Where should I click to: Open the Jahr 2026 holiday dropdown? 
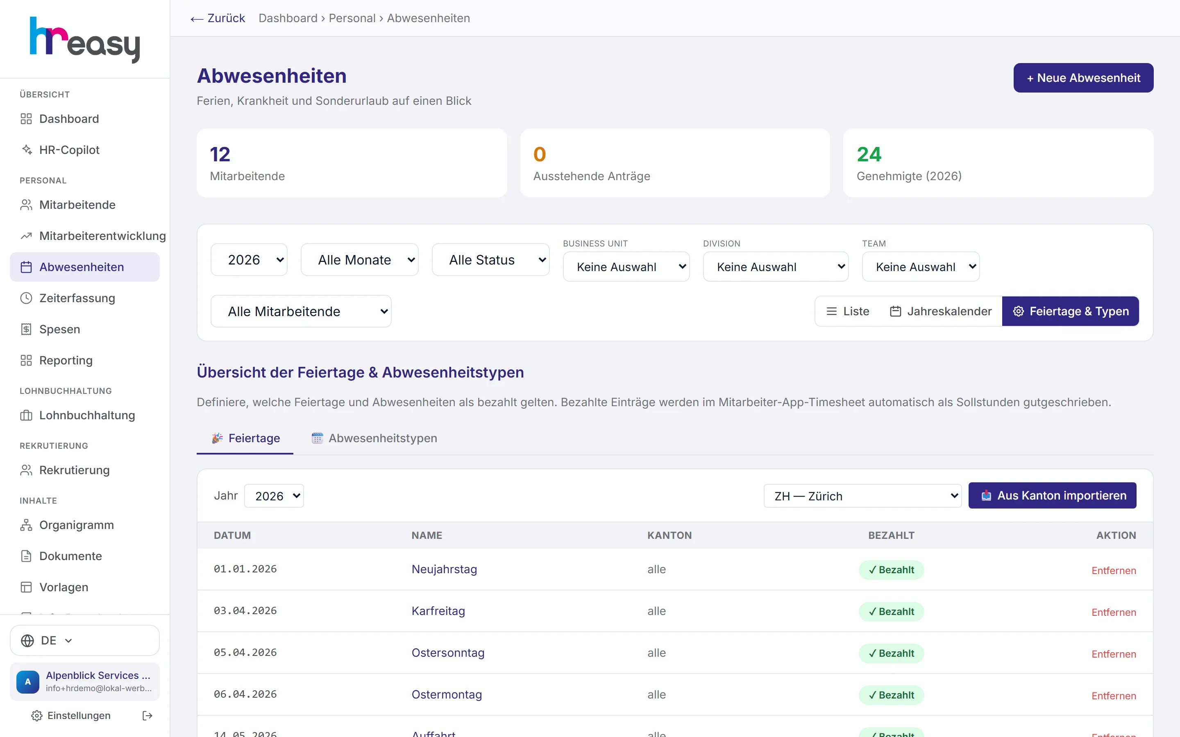[274, 496]
